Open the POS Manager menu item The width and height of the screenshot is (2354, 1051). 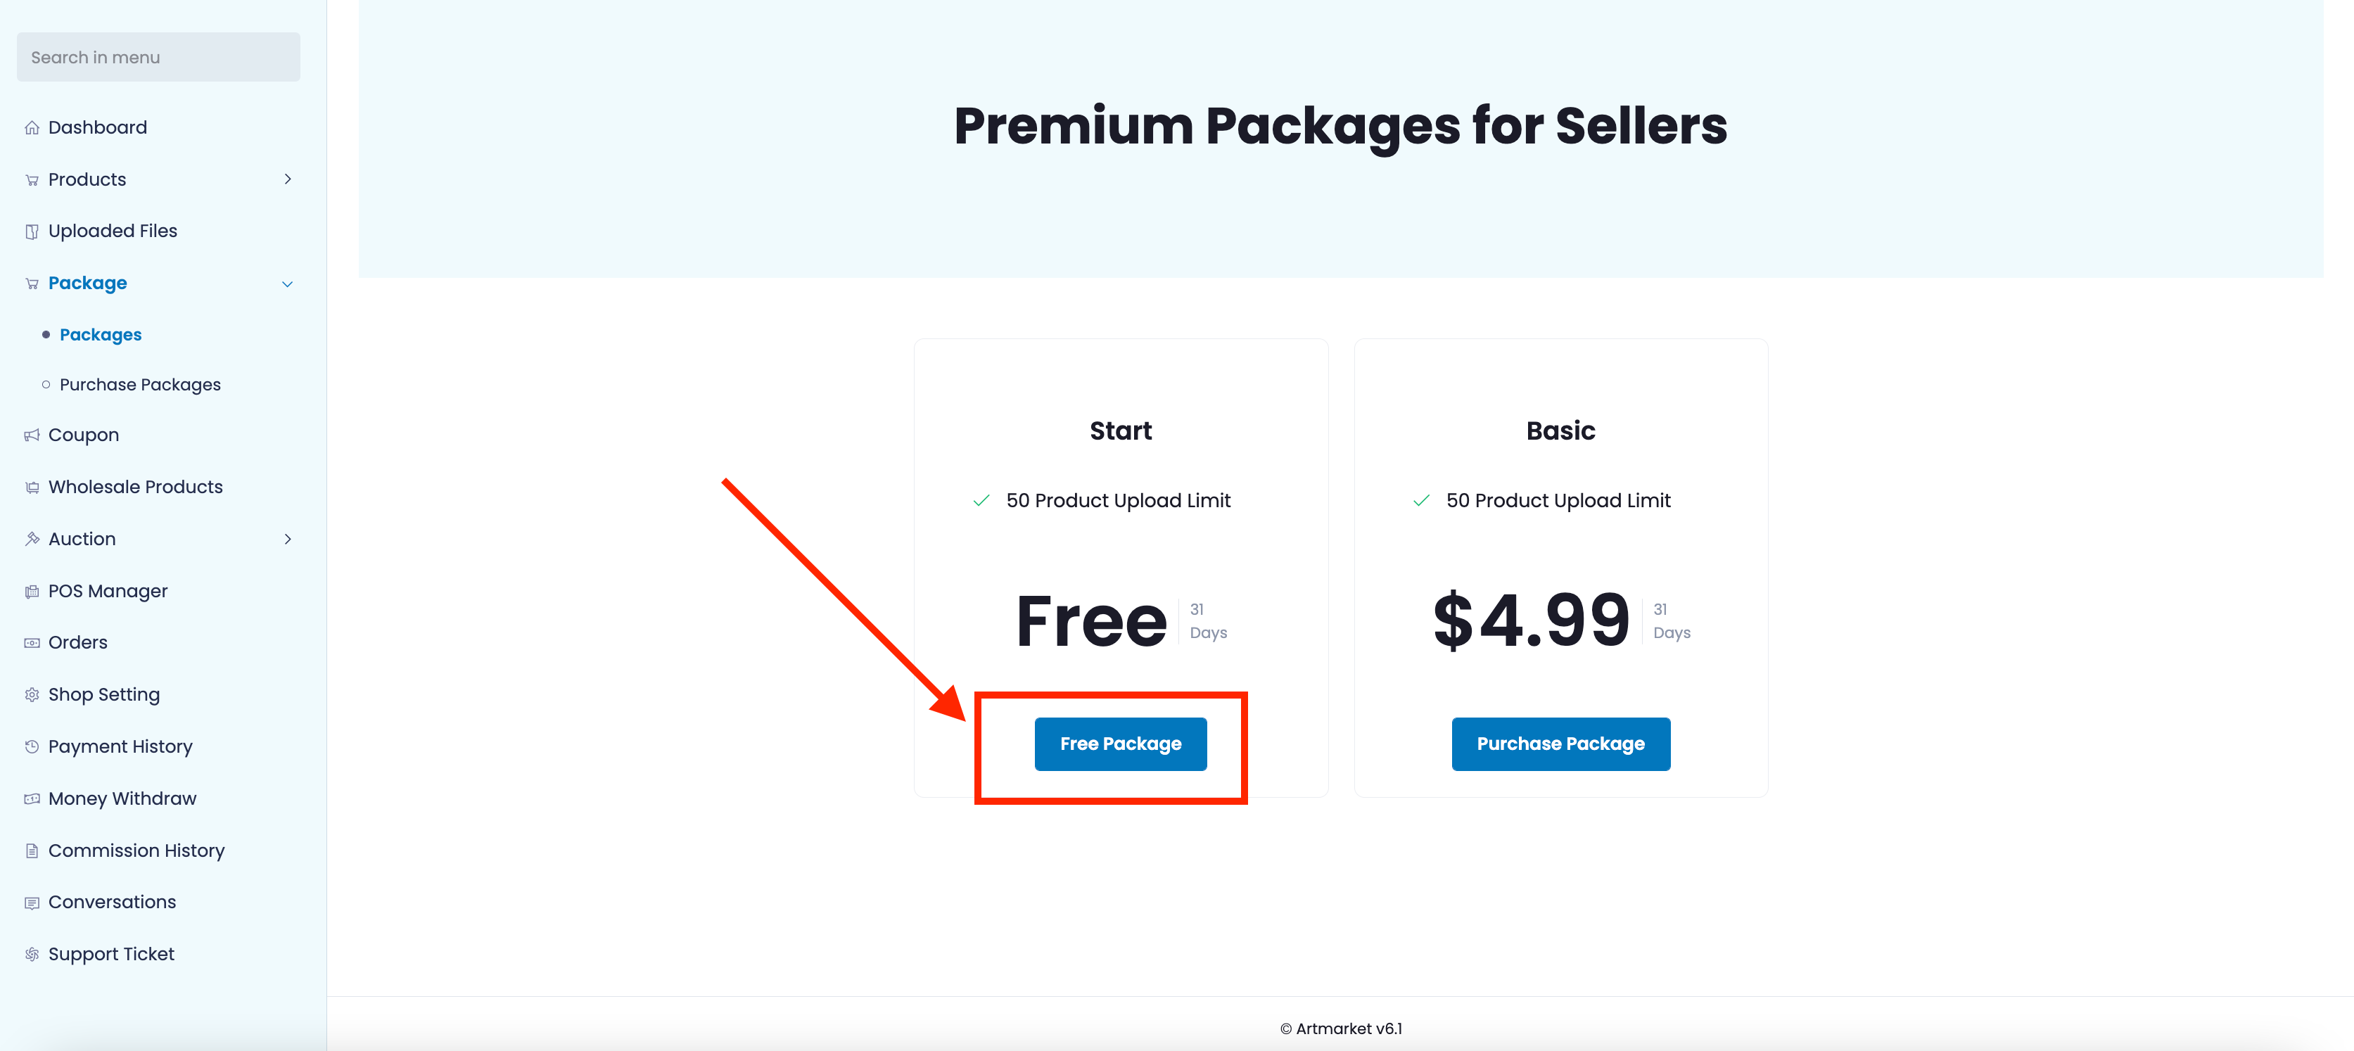coord(108,592)
